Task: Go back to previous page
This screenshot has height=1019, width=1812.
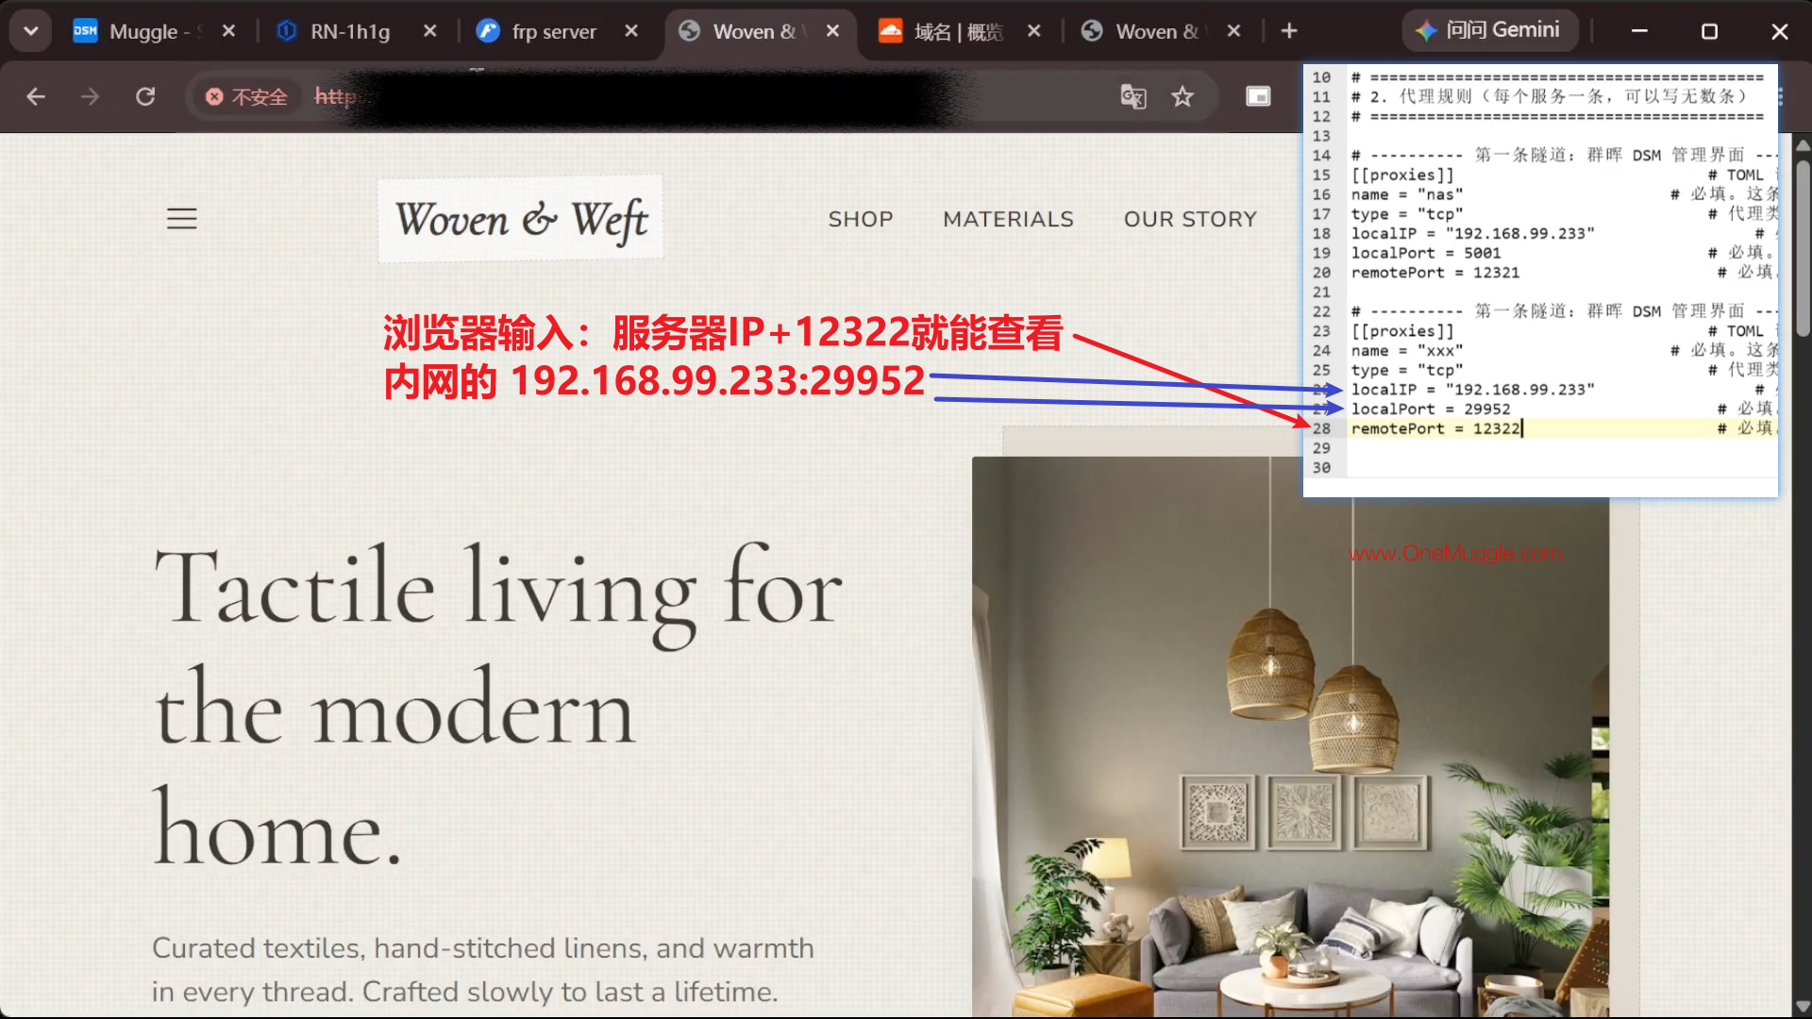Action: coord(36,96)
